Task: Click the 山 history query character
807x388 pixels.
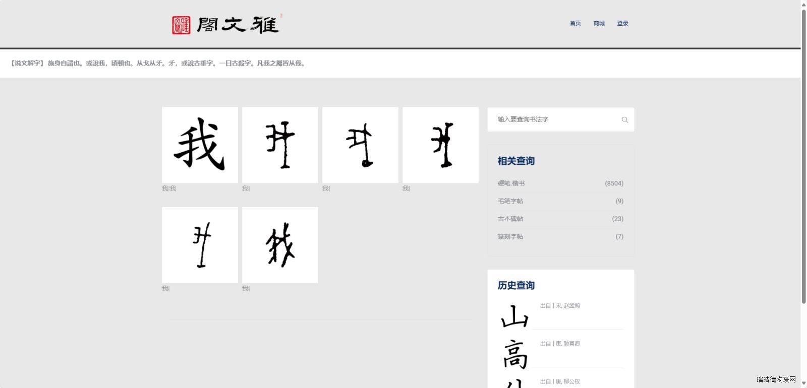Action: [x=514, y=316]
